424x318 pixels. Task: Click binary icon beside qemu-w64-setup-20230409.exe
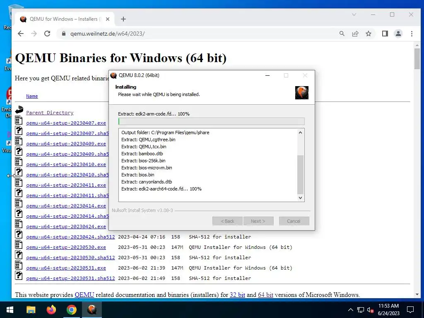(x=19, y=141)
